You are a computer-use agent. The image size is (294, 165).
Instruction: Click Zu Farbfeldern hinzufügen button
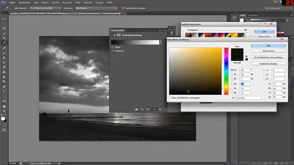(268, 57)
